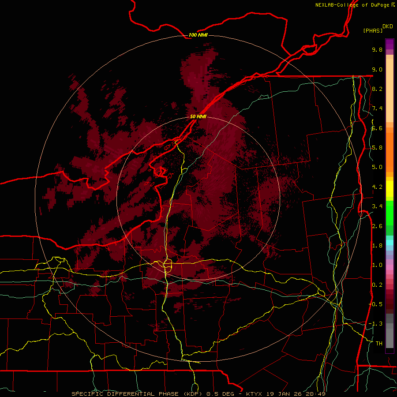Click the 6.6 legend value

[x=377, y=128]
